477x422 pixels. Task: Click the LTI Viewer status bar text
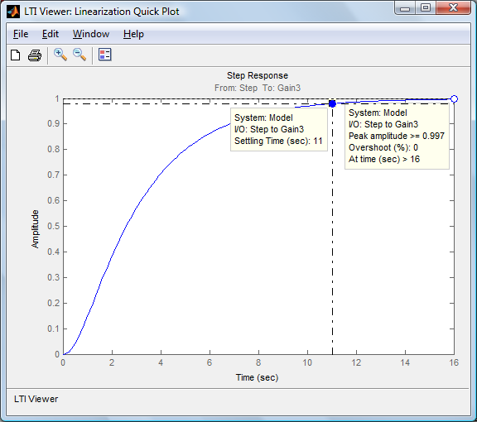(x=36, y=399)
